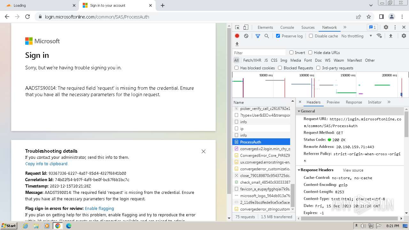Enable Hide data URLs checkbox
This screenshot has width=409, height=230.
pos(310,52)
